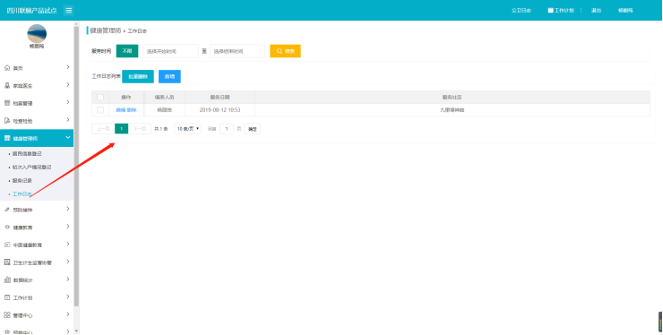
Task: Click the 管理中心 grid icon in sidebar
Action: (x=7, y=315)
